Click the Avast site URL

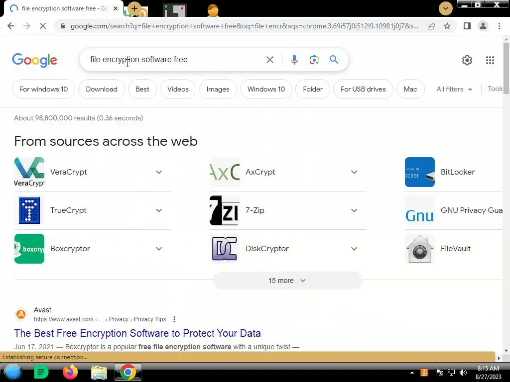100,319
